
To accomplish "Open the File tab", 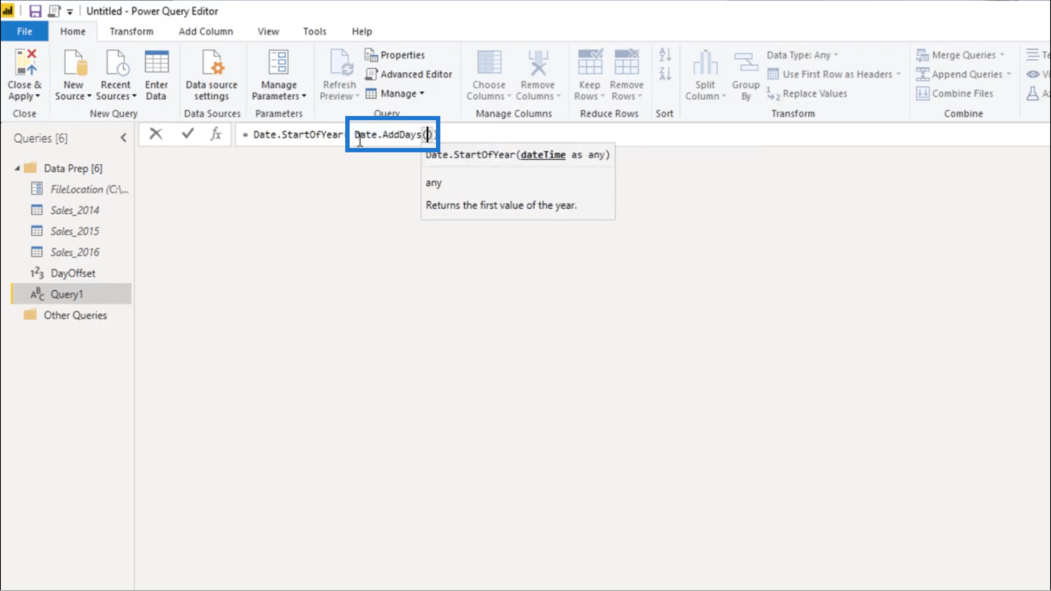I will 24,31.
